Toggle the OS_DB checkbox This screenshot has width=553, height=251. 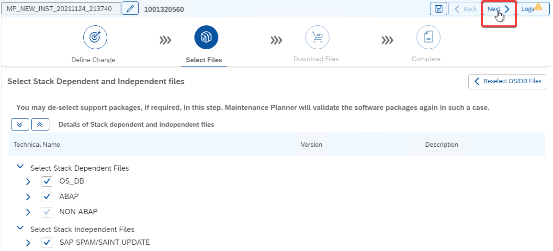47,182
